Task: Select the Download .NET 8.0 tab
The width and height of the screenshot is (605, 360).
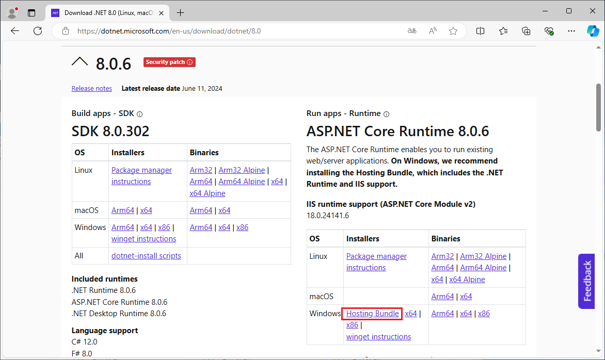Action: click(108, 13)
